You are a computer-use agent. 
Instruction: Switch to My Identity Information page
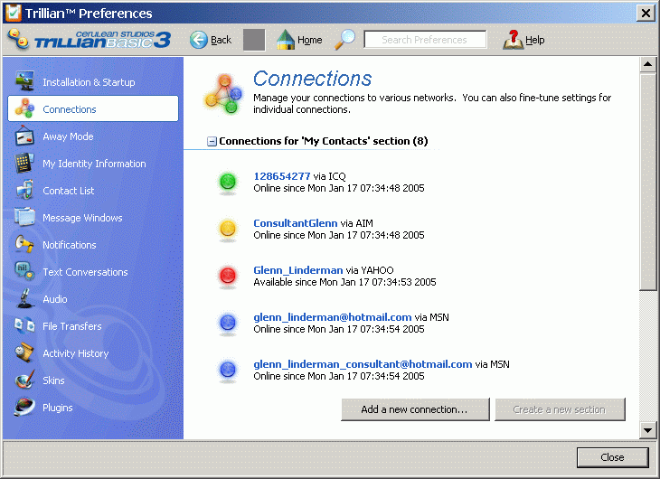[94, 164]
